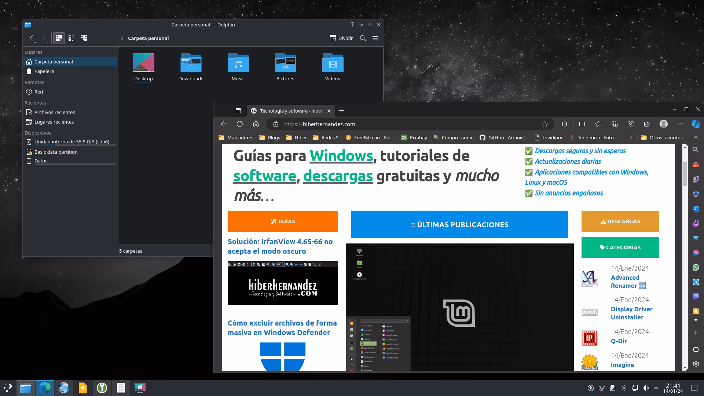Open Dolphin window menu down-chevron in title bar
Screen dimensions: 704x396
click(361, 25)
